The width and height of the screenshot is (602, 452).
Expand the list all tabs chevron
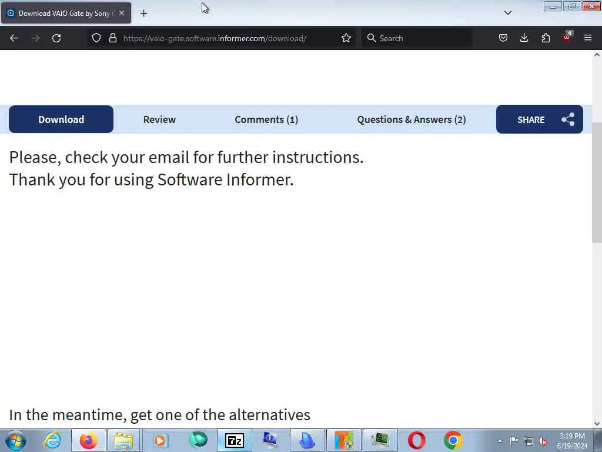click(x=507, y=13)
